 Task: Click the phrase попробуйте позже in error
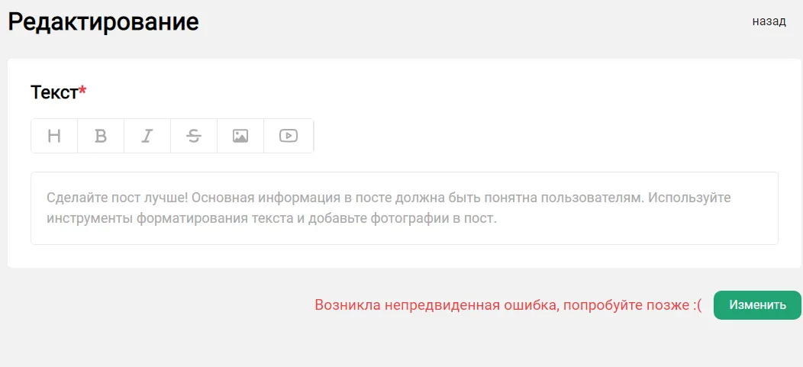[626, 305]
